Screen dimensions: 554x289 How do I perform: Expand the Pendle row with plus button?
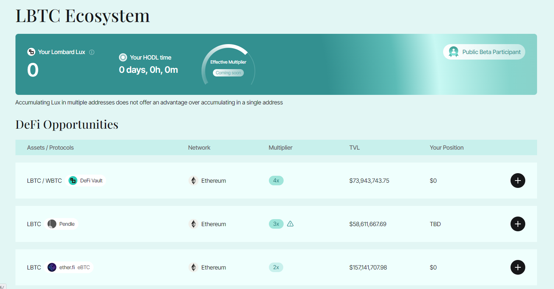(x=518, y=224)
